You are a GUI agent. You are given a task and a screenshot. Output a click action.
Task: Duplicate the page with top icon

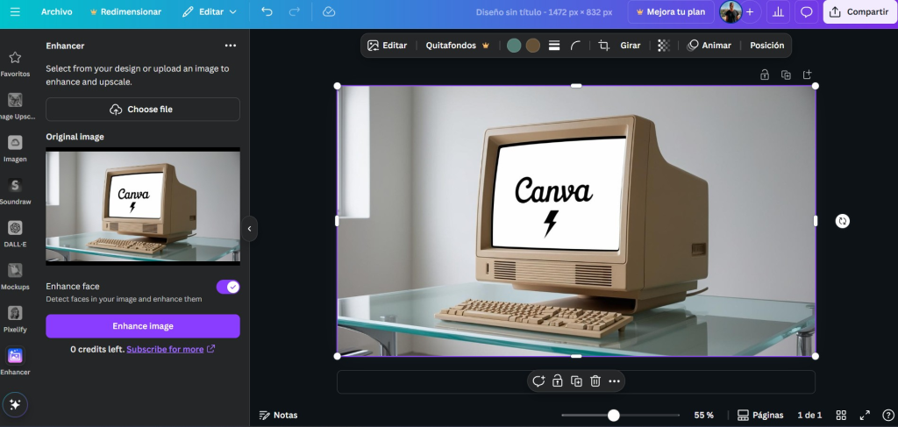tap(786, 75)
